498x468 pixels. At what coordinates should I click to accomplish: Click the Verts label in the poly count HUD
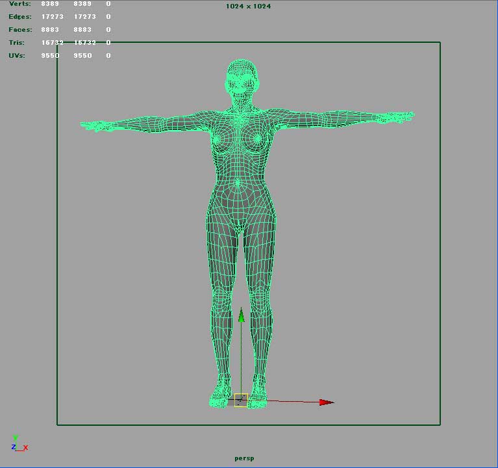(x=19, y=4)
